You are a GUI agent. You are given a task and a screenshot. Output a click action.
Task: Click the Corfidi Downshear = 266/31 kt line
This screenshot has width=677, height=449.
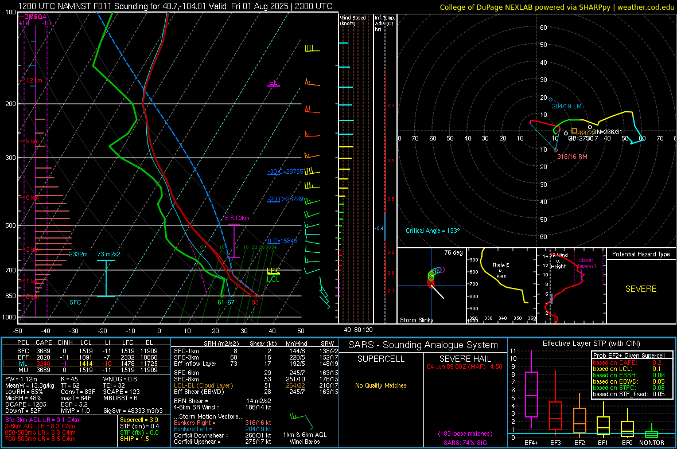[223, 435]
